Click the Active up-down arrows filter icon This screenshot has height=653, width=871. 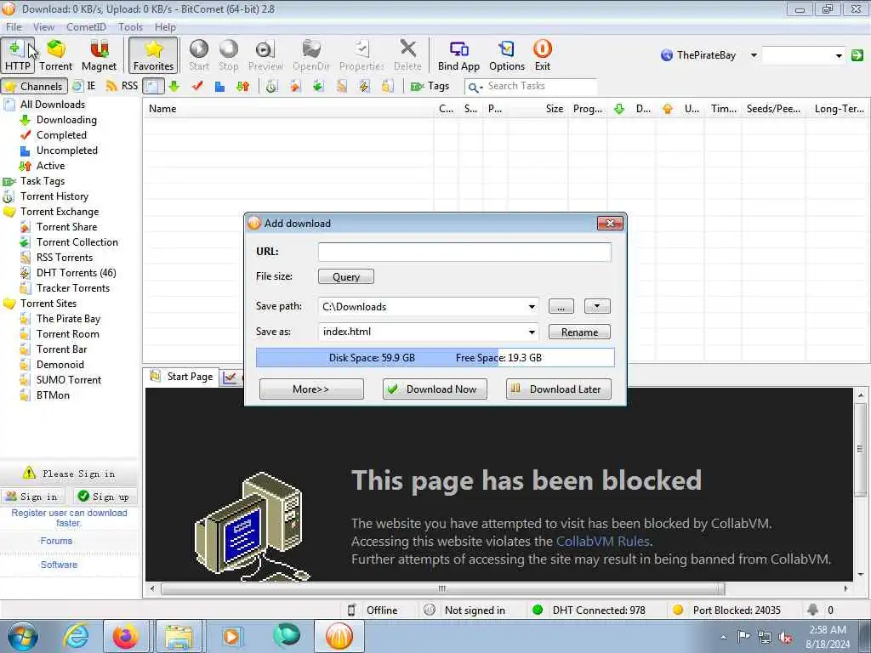(x=242, y=86)
